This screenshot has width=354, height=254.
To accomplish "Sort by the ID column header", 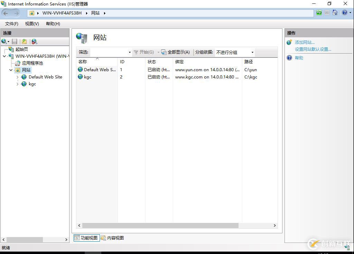I will click(x=132, y=62).
